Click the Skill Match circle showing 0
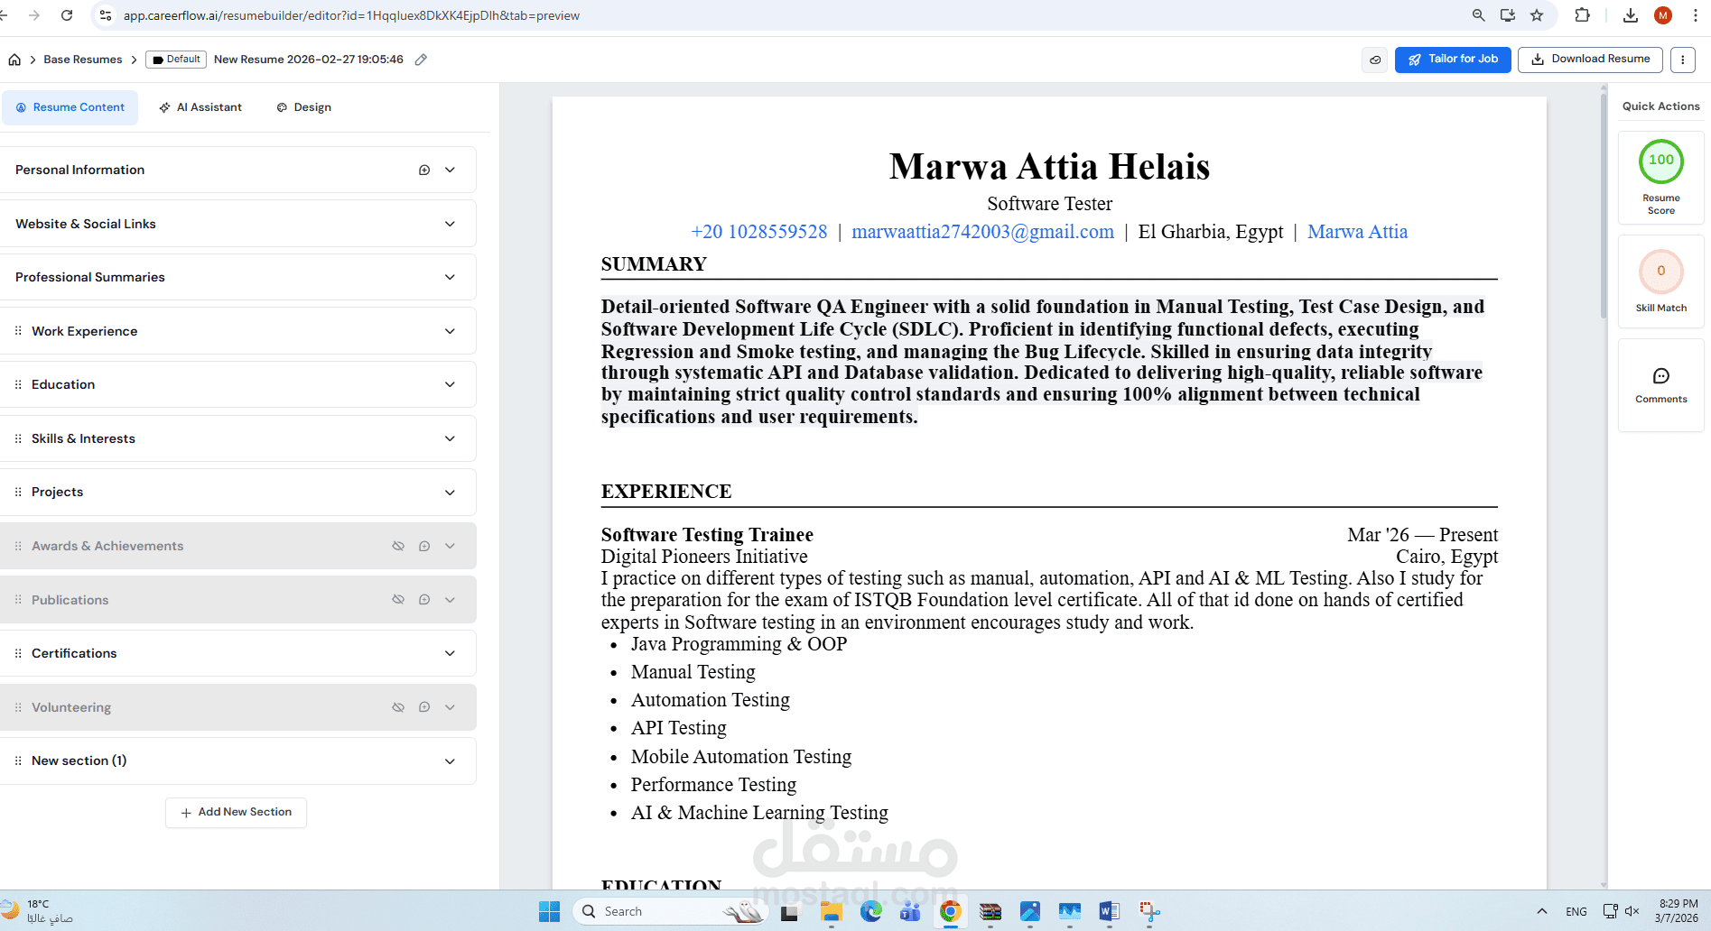Viewport: 1711px width, 931px height. point(1661,272)
